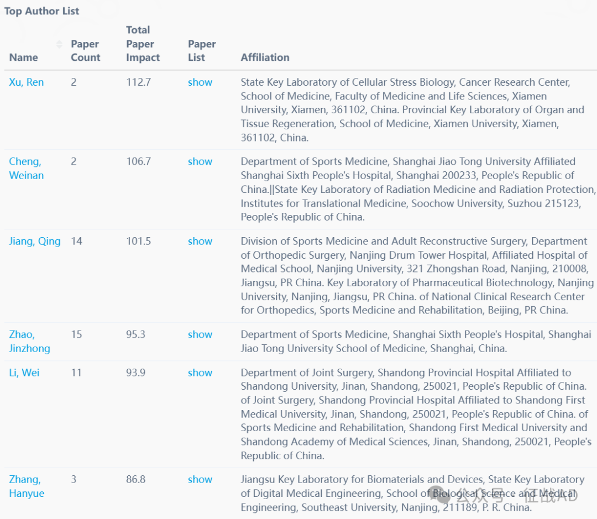597x519 pixels.
Task: Click the Total Paper Impact column header
Action: coord(143,44)
